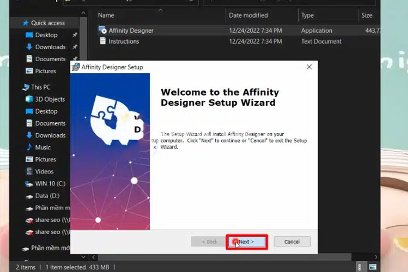Switch to large icons view in status bar
This screenshot has width=408, height=272.
click(x=373, y=267)
